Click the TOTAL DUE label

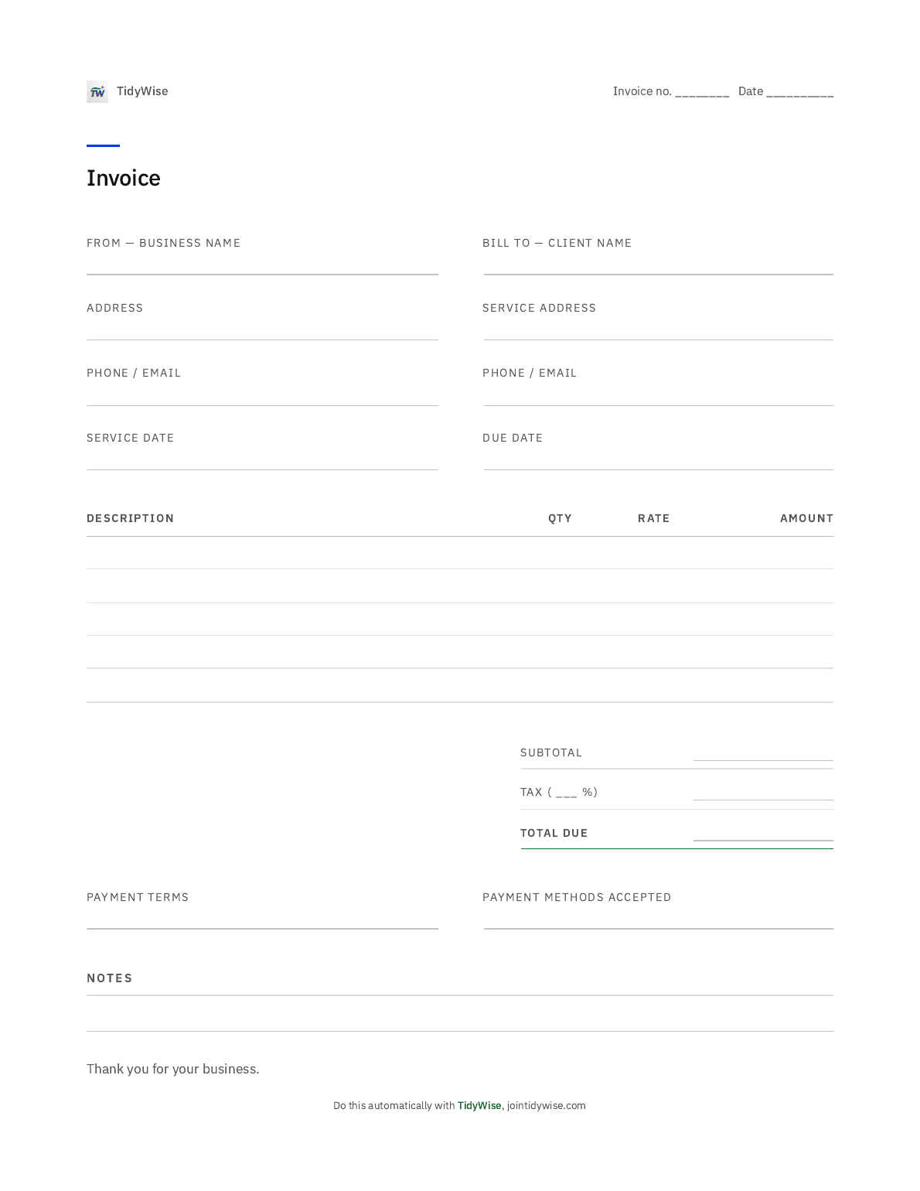click(x=554, y=833)
